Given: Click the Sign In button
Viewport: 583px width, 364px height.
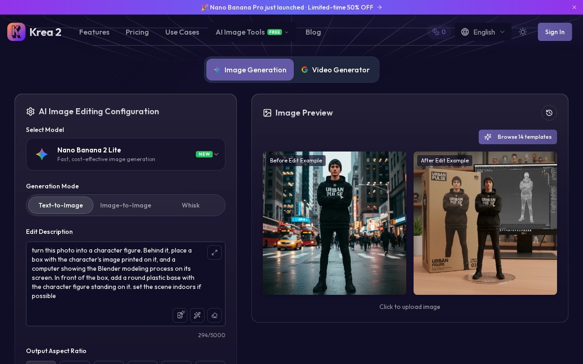Looking at the screenshot, I should click(555, 32).
